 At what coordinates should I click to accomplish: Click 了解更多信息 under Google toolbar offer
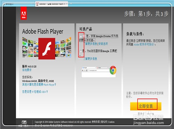click(90, 59)
